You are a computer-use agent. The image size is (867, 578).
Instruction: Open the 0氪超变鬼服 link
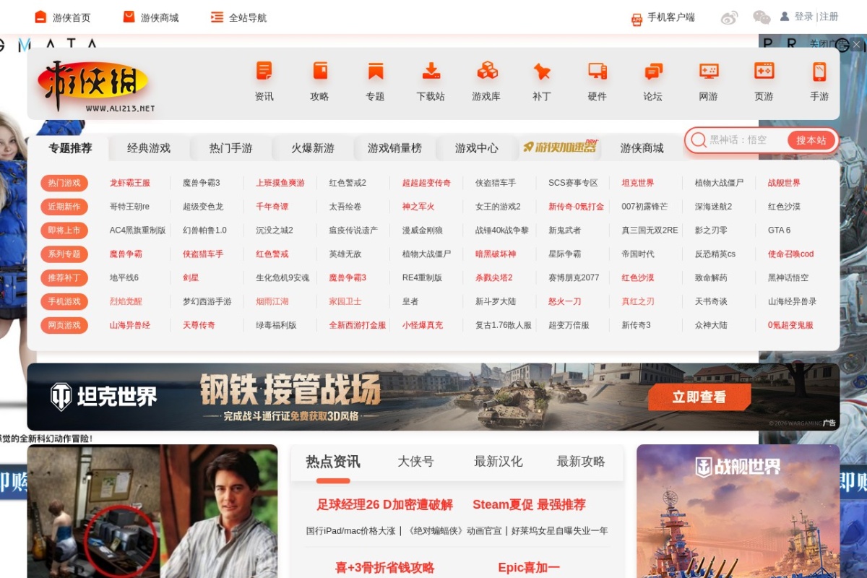[x=790, y=325]
